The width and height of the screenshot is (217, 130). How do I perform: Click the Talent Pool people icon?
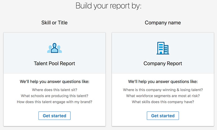55,48
